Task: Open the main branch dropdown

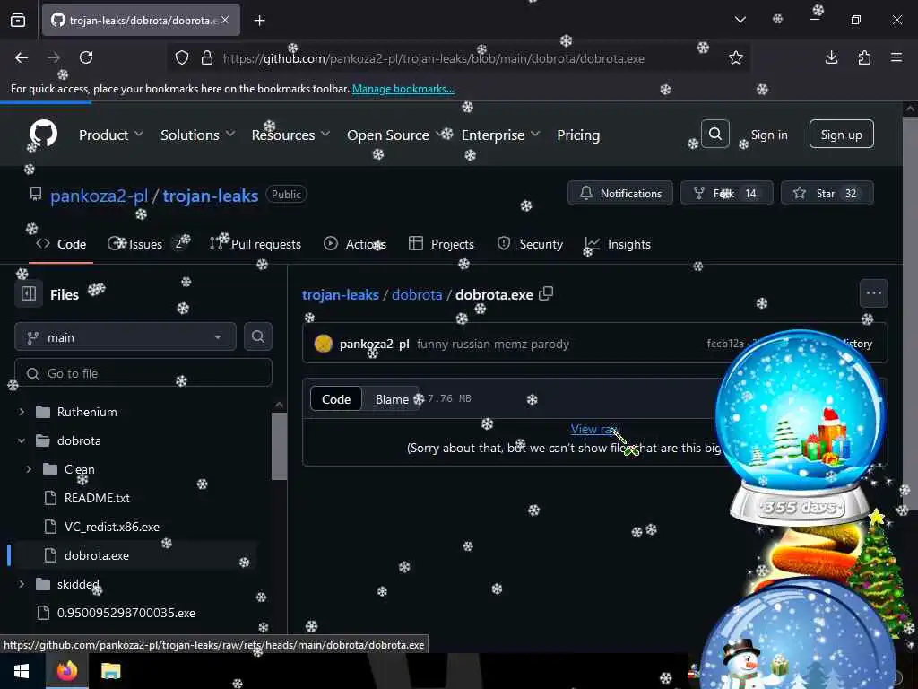Action: pos(126,337)
